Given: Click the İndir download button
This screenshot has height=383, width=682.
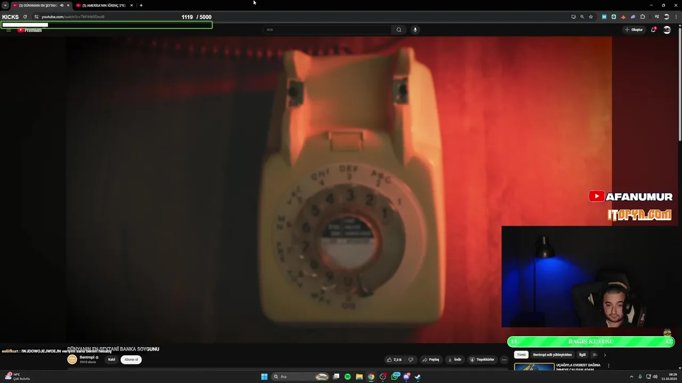Looking at the screenshot, I should pyautogui.click(x=454, y=360).
